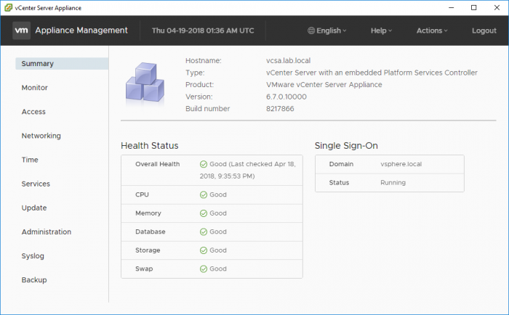The image size is (509, 315).
Task: Log out using the Logout link
Action: click(484, 30)
